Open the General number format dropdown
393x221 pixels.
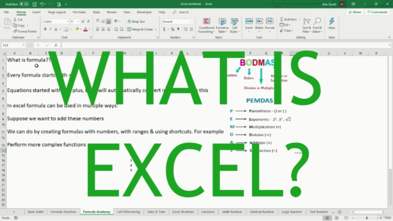click(x=192, y=21)
